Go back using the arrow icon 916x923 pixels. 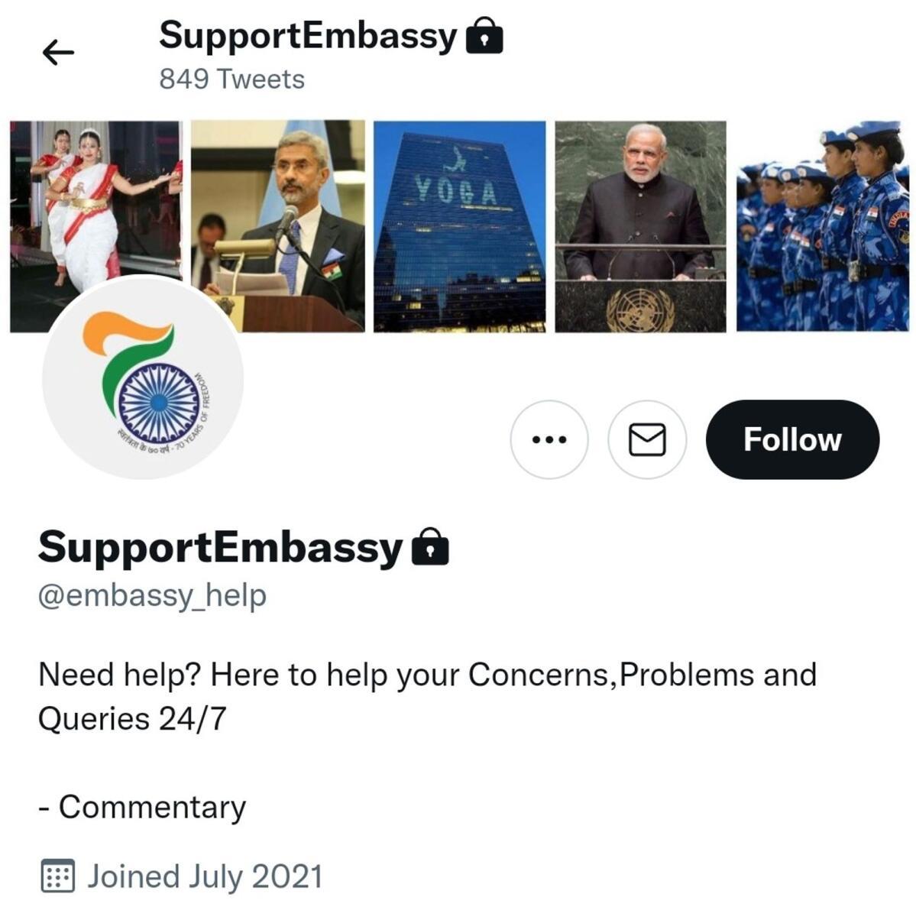pos(58,52)
